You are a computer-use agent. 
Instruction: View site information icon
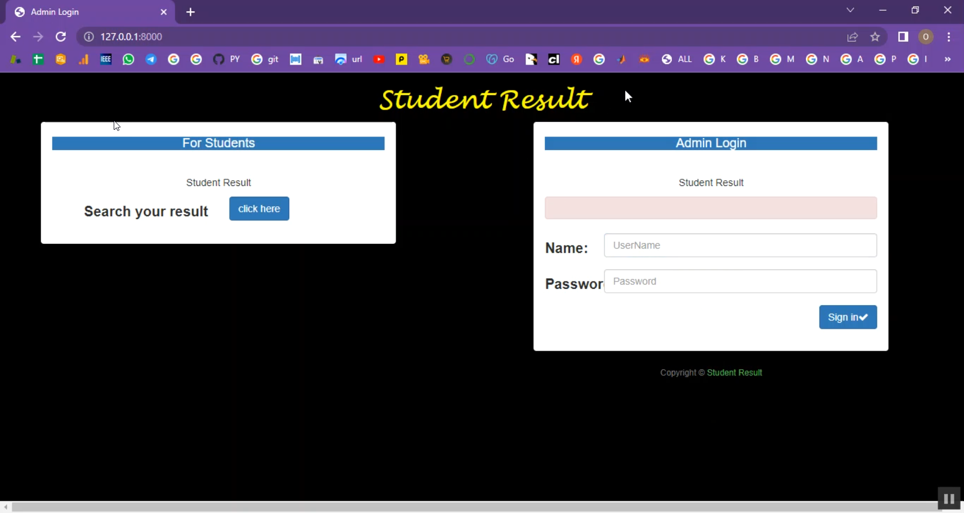click(x=88, y=37)
